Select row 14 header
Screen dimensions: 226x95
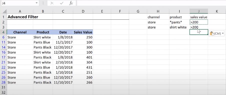[3, 47]
